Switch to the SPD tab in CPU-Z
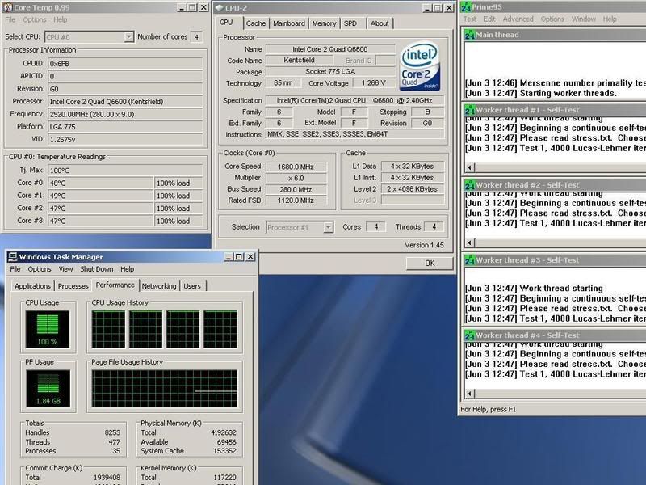This screenshot has height=485, width=646. point(350,23)
